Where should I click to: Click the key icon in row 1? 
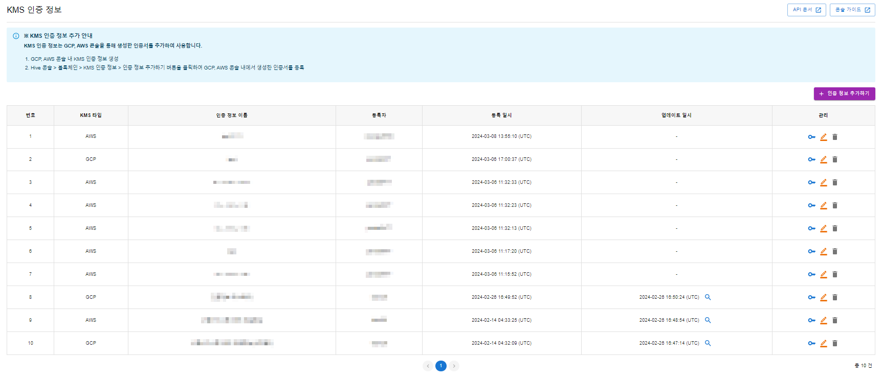(811, 137)
